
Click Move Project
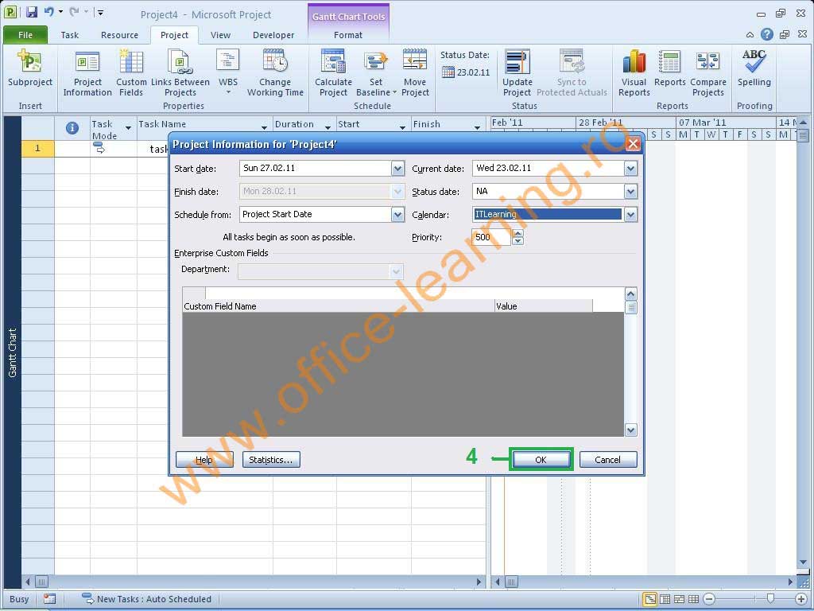click(415, 72)
